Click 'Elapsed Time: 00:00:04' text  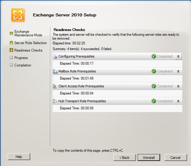[x=77, y=93]
